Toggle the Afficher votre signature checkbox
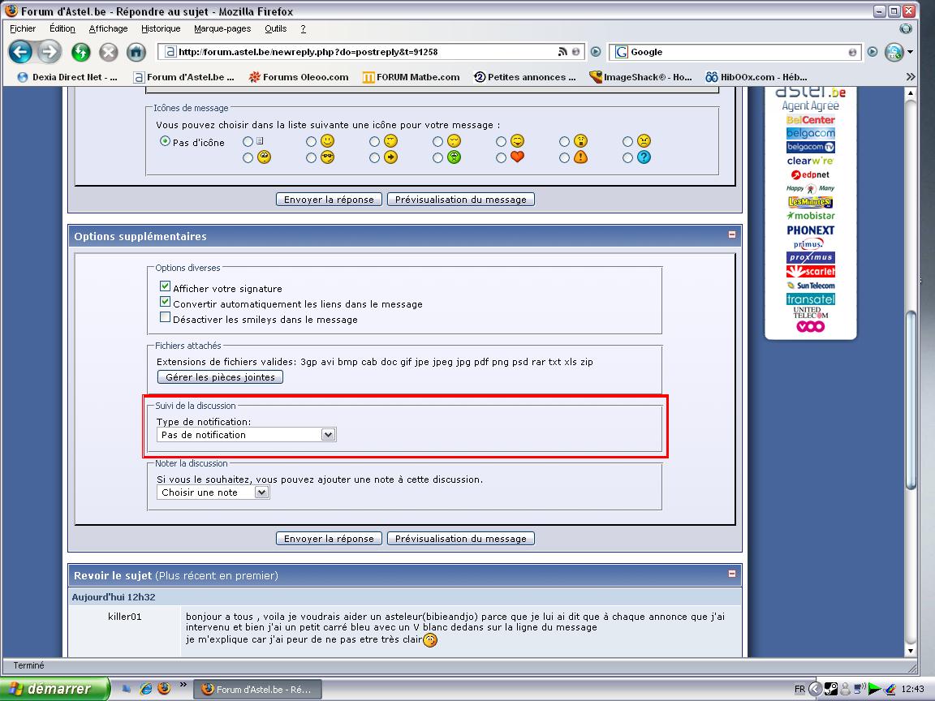This screenshot has height=701, width=935. (x=166, y=287)
